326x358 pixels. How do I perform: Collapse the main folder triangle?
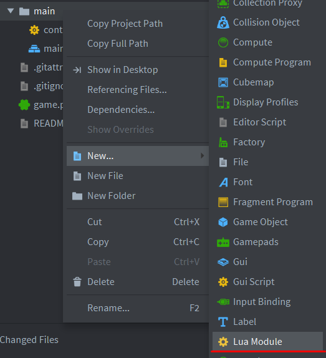pos(11,11)
